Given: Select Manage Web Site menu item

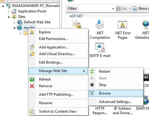Looking at the screenshot, I should pos(58,71).
